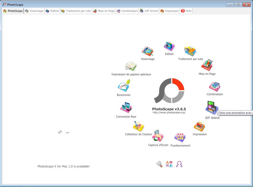Image resolution: width=253 pixels, height=187 pixels.
Task: Click the Capture d'Ecran label
Action: pos(158,145)
